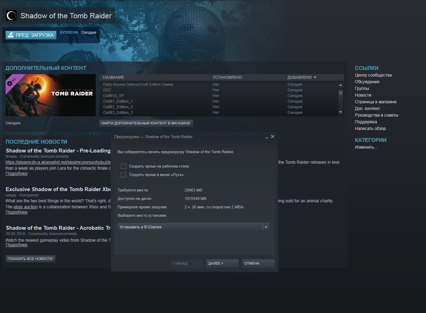Viewport: 426px width, 313px height.
Task: Click the Tomb Raider DLC artwork thumbnail
Action: click(x=51, y=95)
